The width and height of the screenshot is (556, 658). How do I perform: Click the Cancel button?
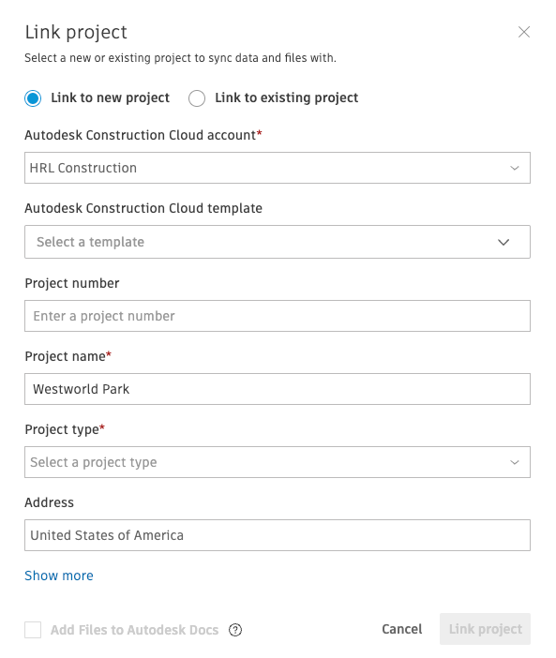[x=401, y=629]
